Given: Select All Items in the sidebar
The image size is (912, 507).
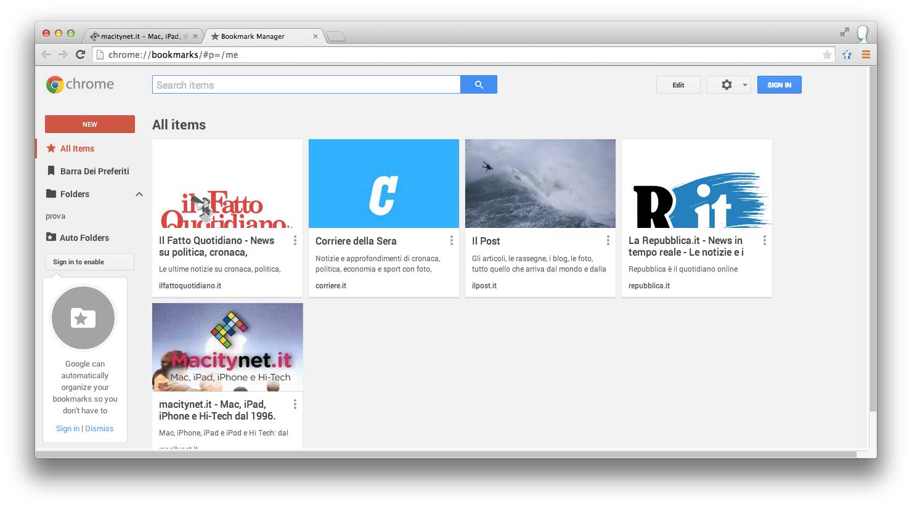Looking at the screenshot, I should [77, 148].
